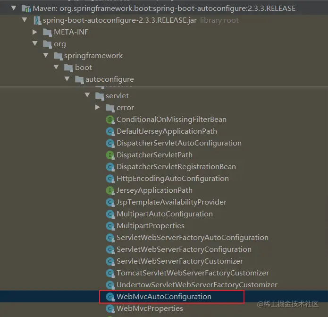Click the boot folder icon
The width and height of the screenshot is (328, 317).
tap(68, 68)
